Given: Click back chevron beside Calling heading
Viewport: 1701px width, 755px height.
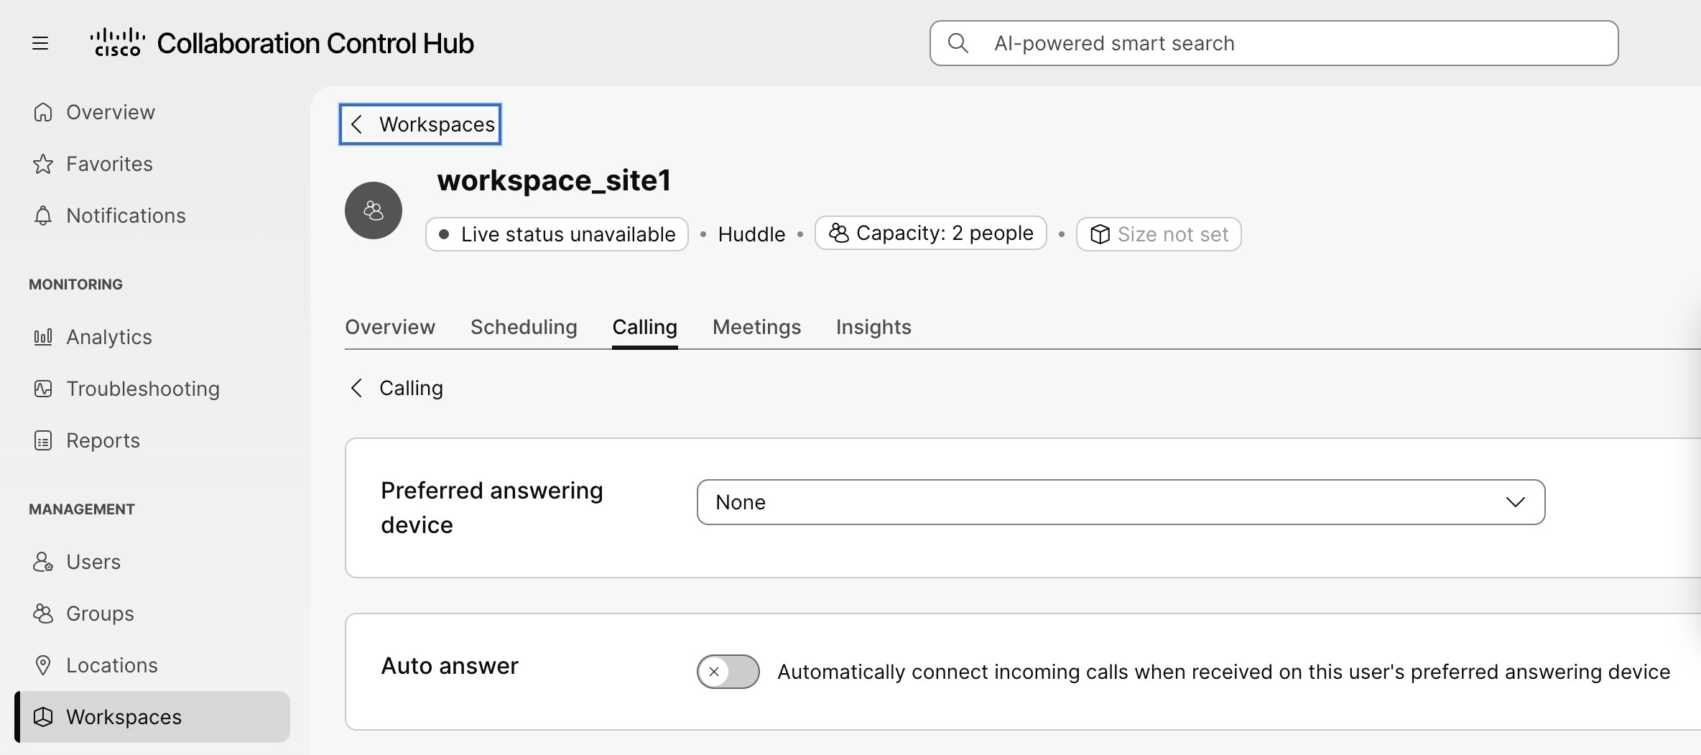Looking at the screenshot, I should pyautogui.click(x=356, y=388).
